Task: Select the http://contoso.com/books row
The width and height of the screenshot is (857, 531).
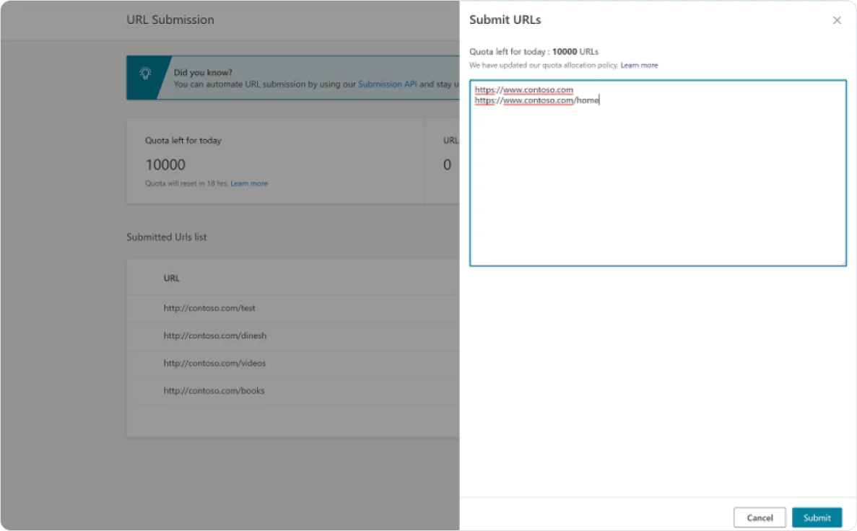Action: pyautogui.click(x=293, y=390)
